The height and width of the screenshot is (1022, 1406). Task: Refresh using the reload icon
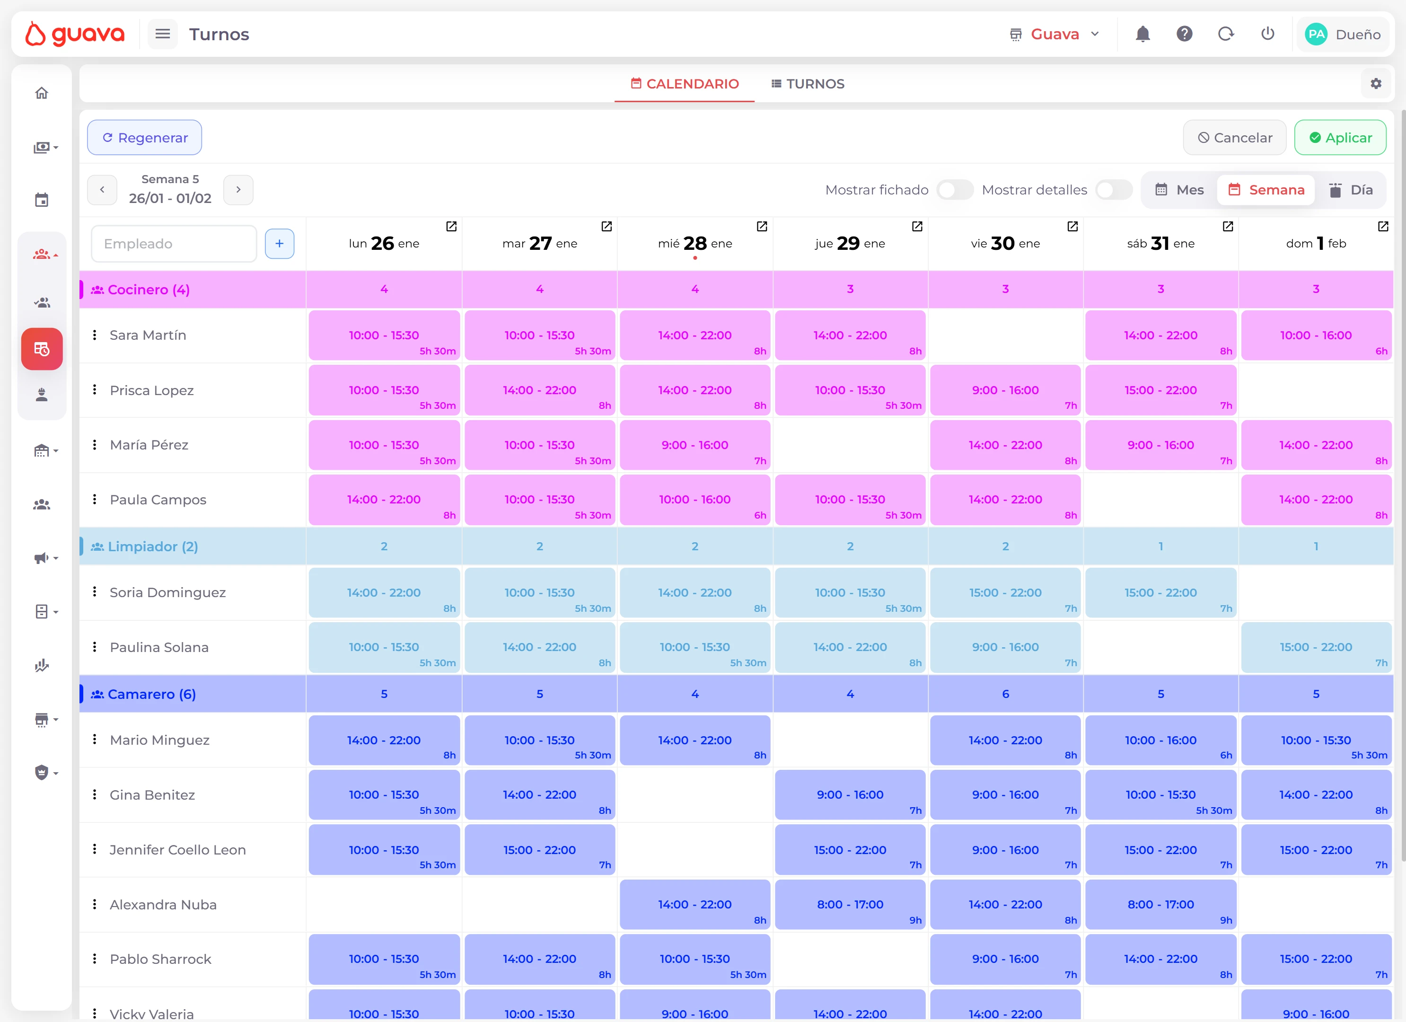coord(1226,34)
